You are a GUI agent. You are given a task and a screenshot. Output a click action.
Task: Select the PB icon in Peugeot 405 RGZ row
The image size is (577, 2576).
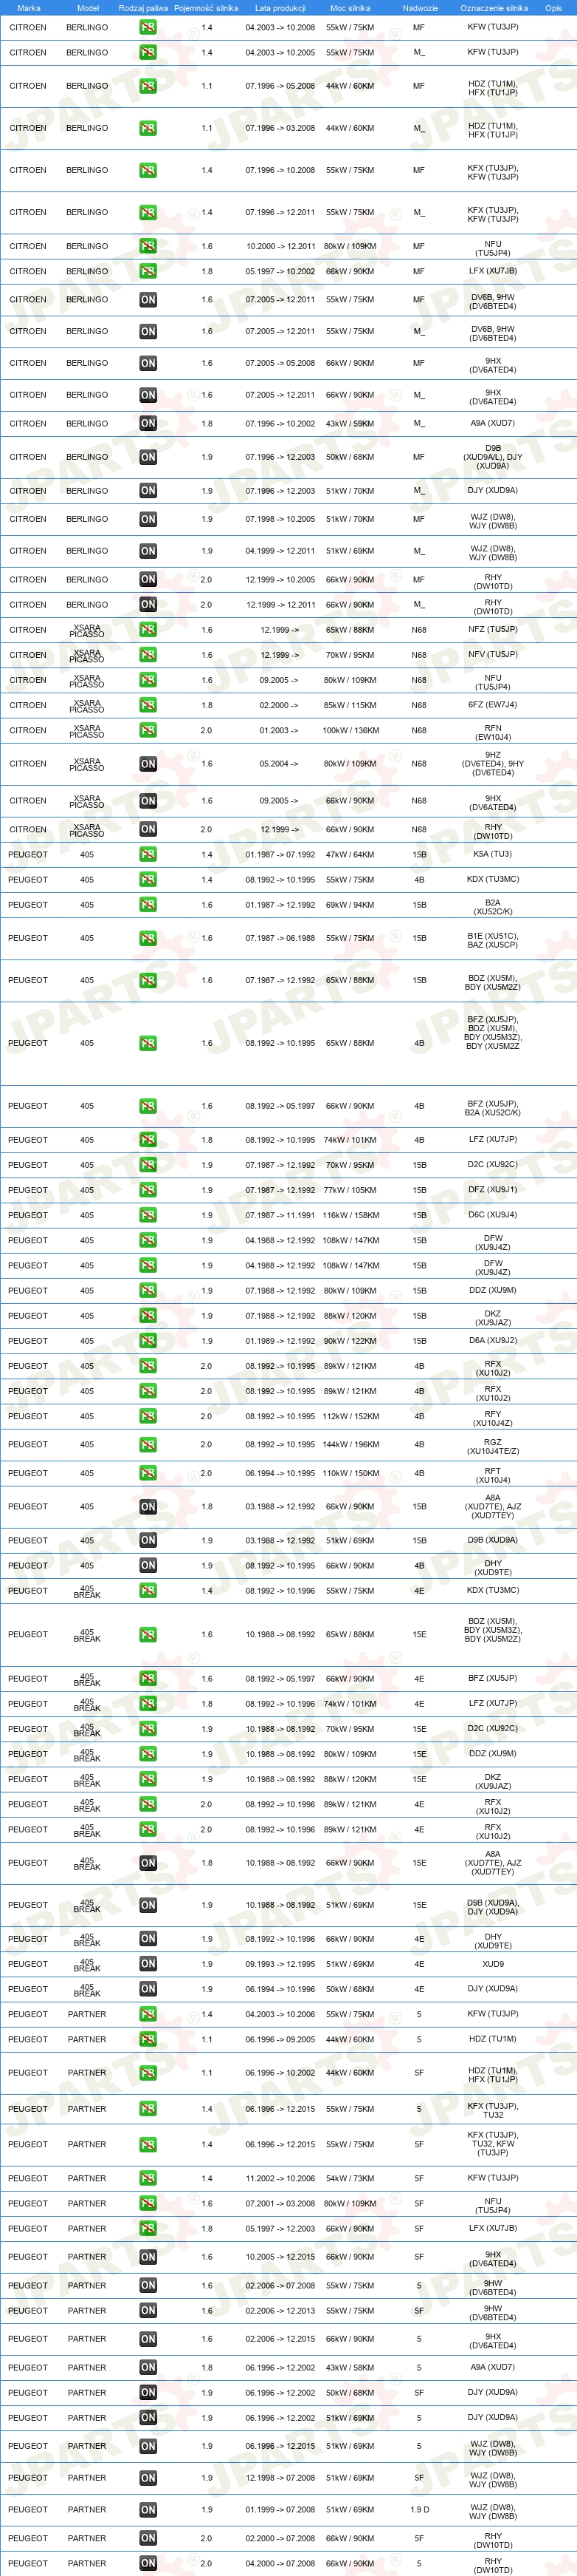[148, 1445]
